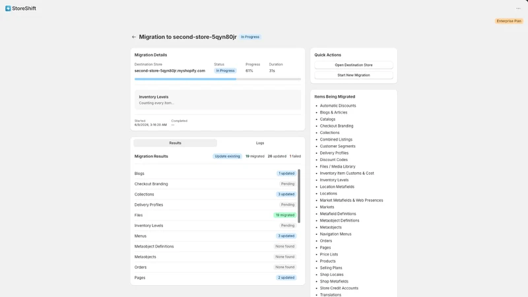The height and width of the screenshot is (297, 528).
Task: Click the '19 migrated' badge for Files
Action: pyautogui.click(x=285, y=215)
